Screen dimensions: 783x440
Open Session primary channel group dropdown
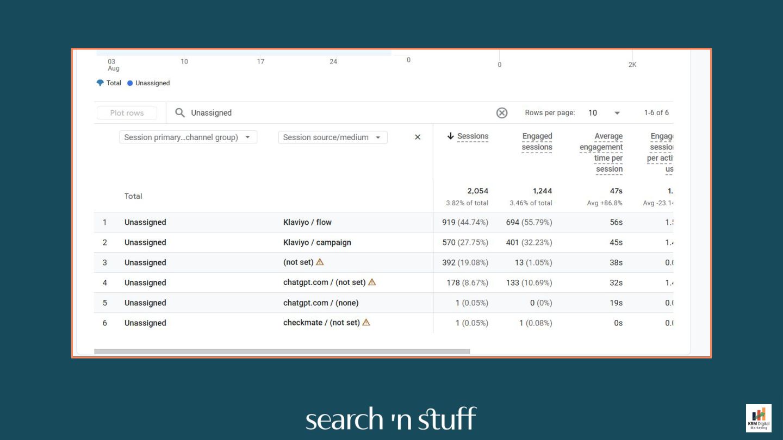[188, 137]
